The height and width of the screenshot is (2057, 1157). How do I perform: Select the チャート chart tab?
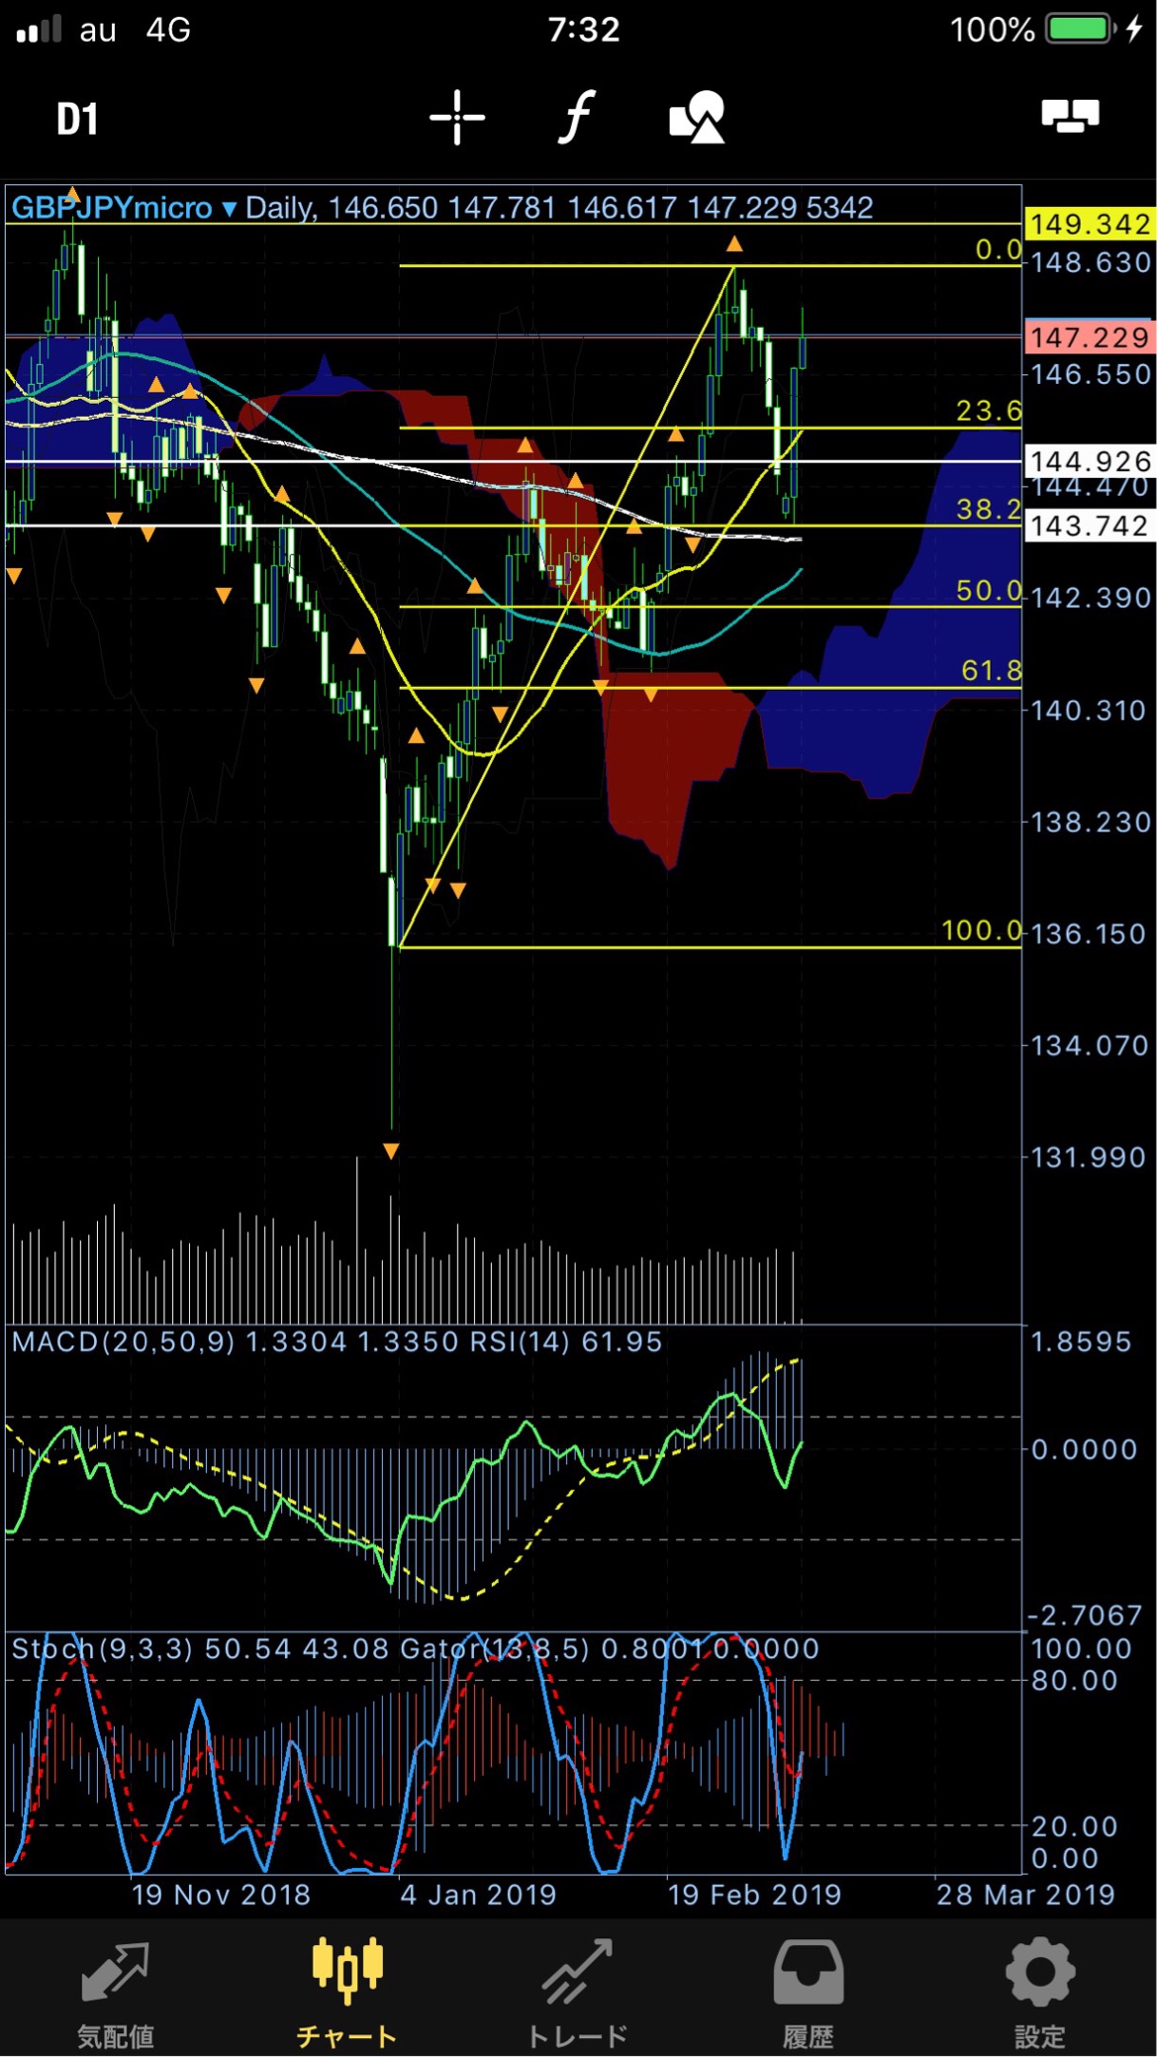click(347, 1995)
